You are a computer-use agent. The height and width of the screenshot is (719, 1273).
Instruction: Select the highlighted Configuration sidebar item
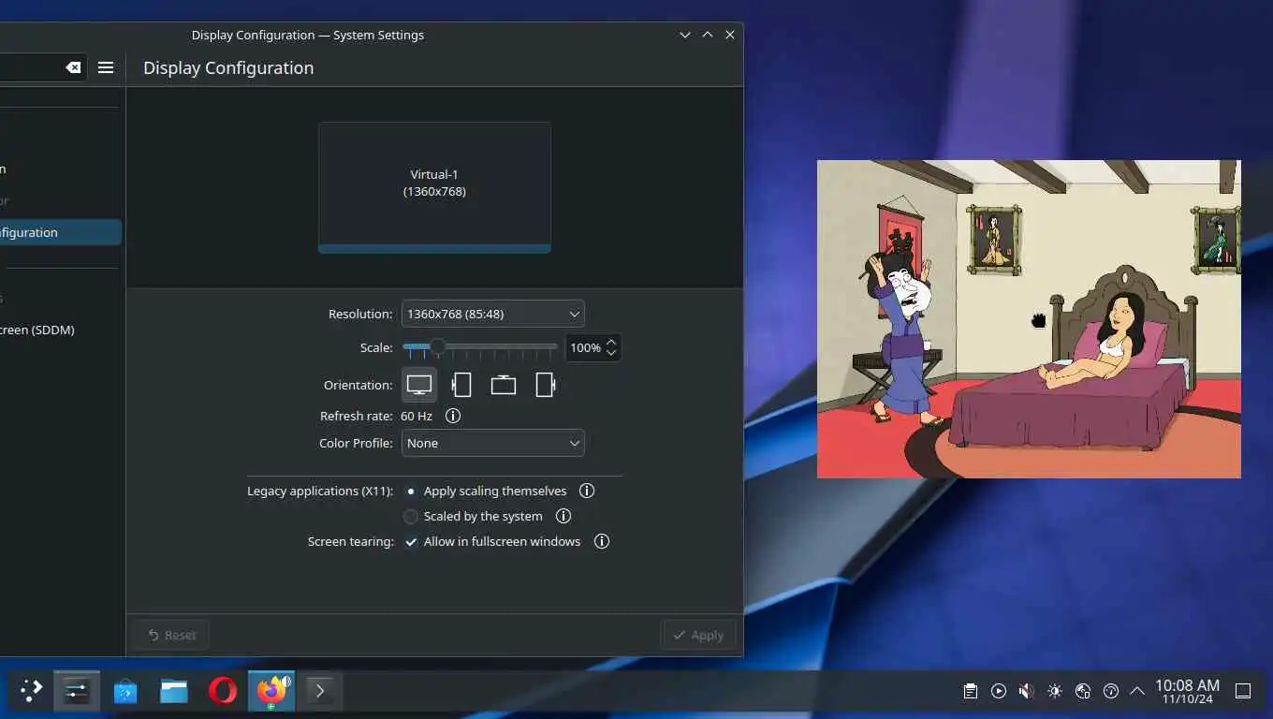61,232
